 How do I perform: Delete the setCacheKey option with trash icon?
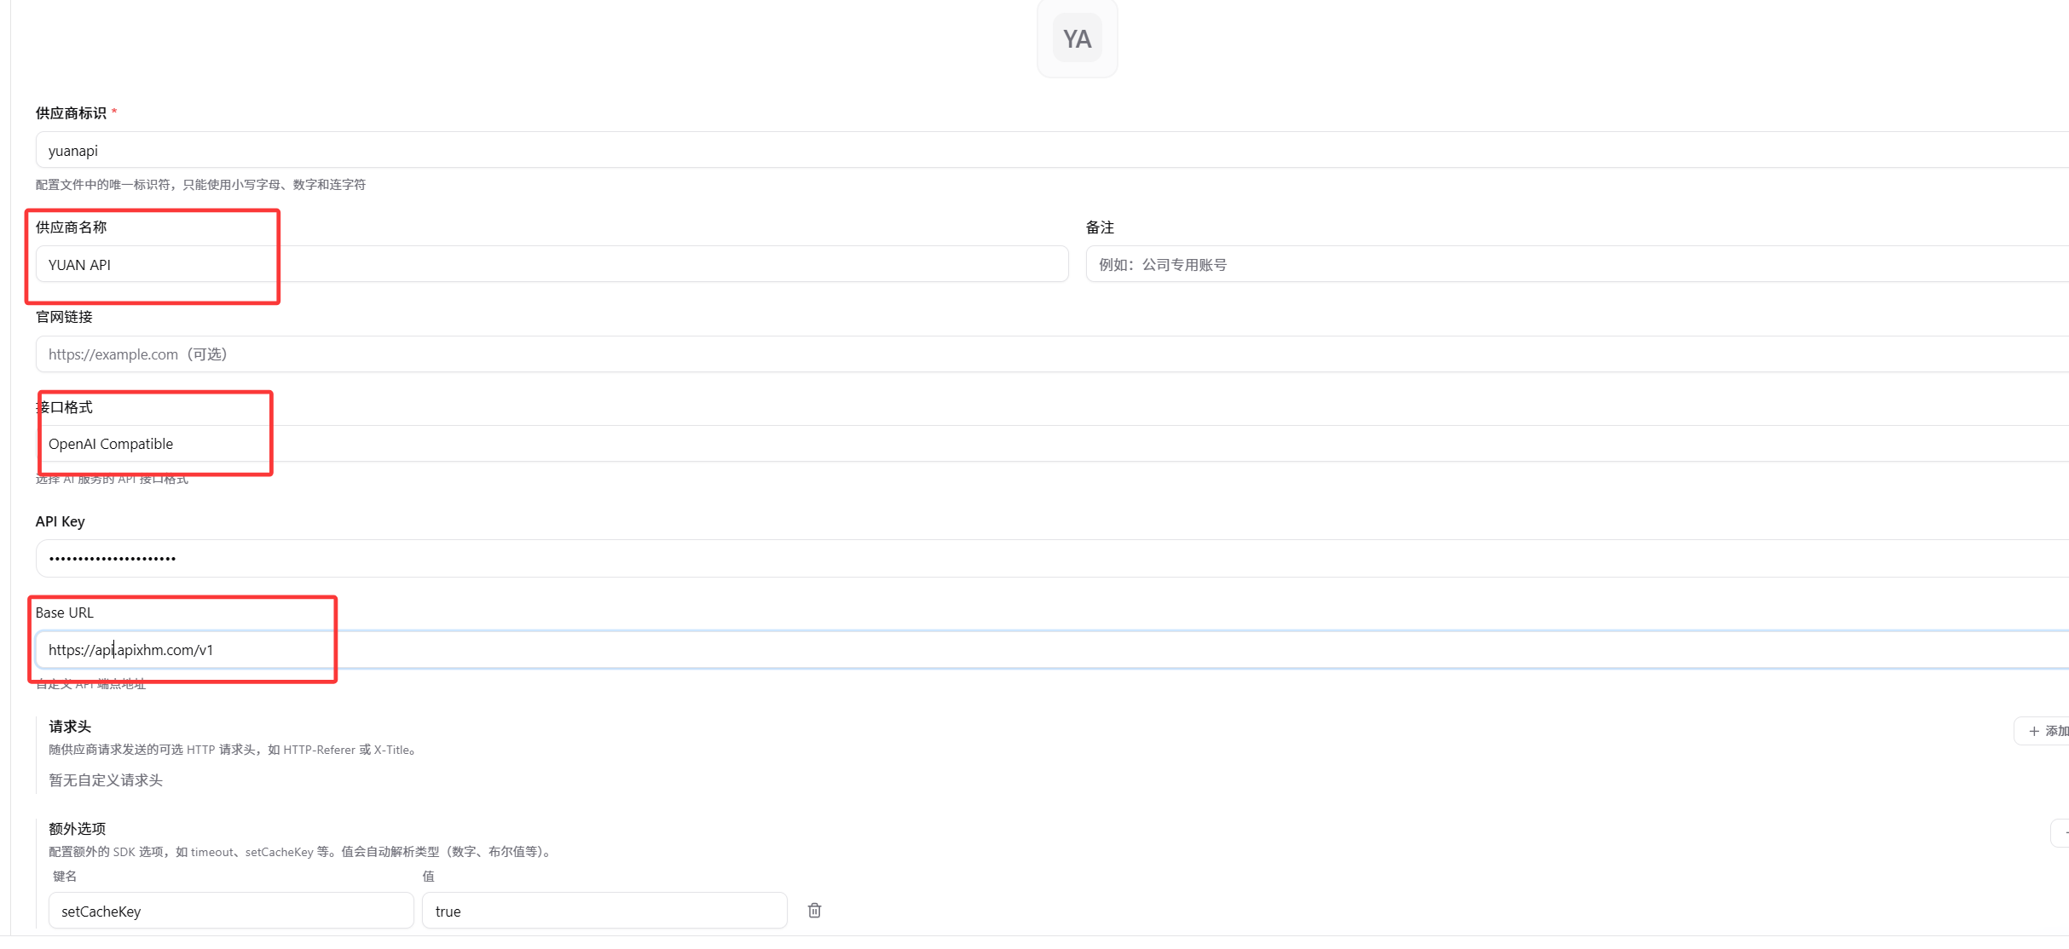click(x=814, y=911)
